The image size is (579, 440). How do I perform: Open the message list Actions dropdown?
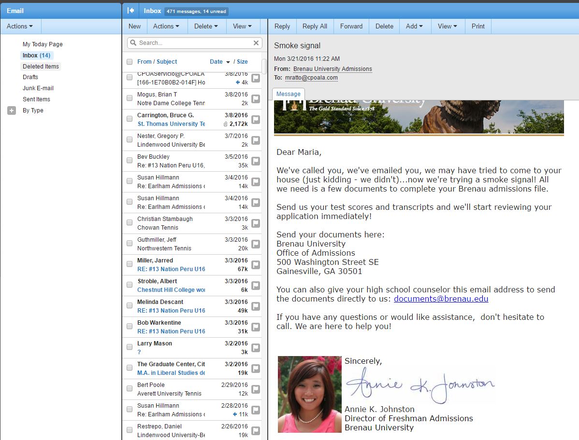tap(166, 26)
